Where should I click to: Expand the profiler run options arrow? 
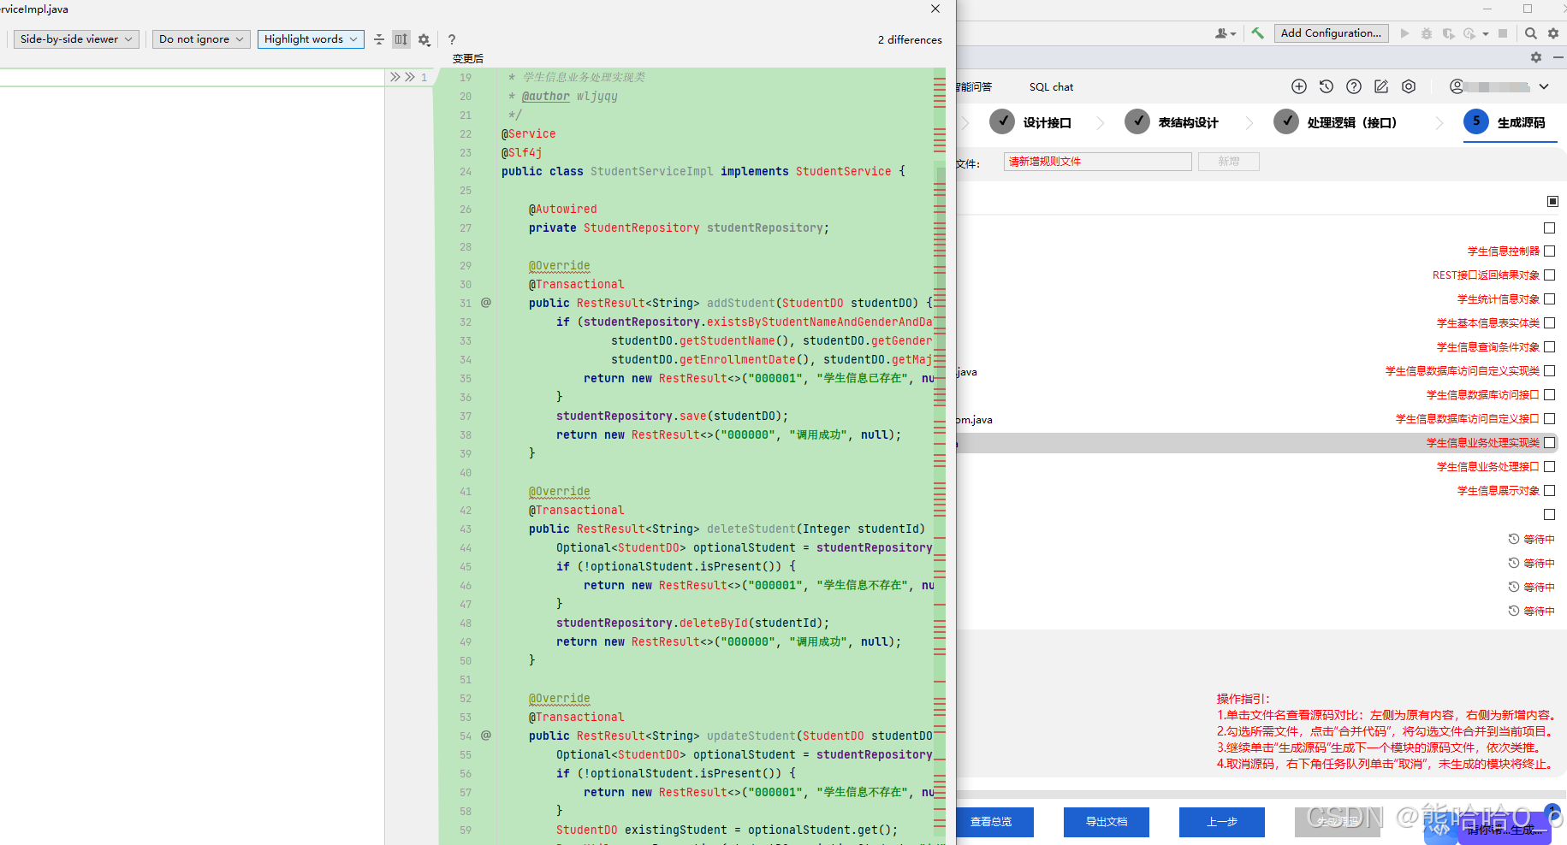point(1486,33)
